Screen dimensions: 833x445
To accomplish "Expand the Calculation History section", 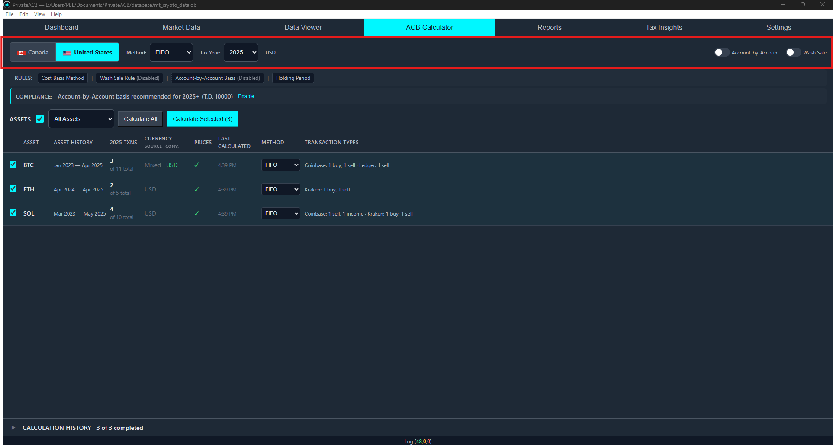I will click(x=13, y=427).
